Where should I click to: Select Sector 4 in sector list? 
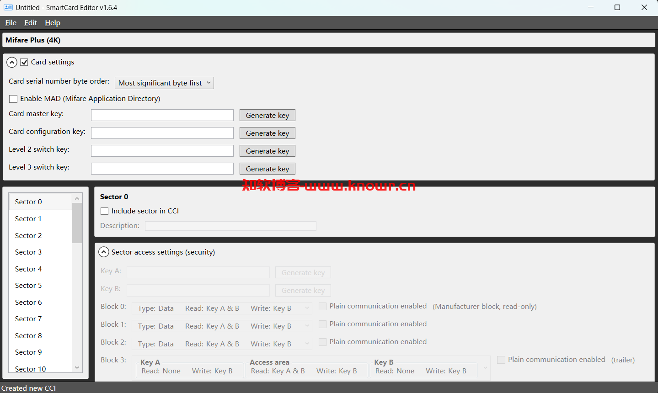41,269
